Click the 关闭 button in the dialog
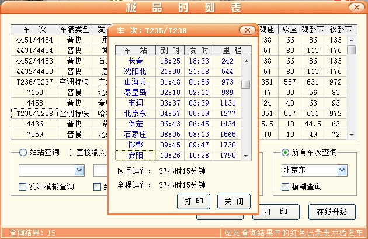 234,201
